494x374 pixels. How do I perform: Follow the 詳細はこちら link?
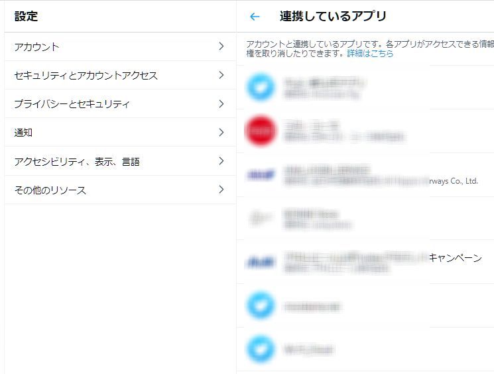(x=370, y=54)
